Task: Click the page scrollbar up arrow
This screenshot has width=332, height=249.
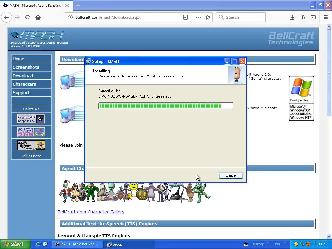Action: tap(329, 27)
